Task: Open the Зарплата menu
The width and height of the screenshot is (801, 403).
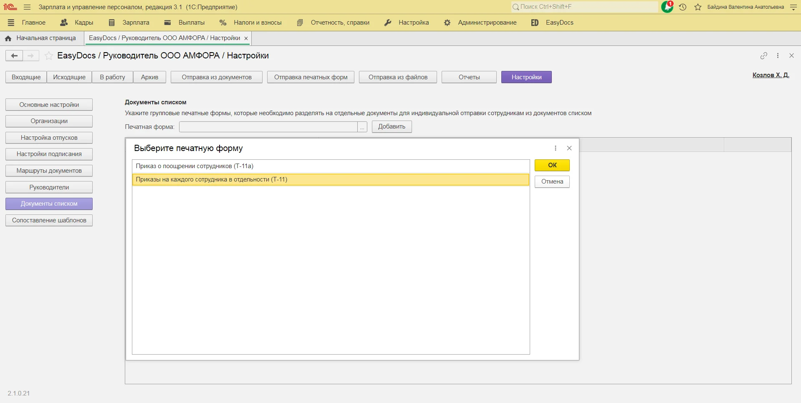Action: coord(129,23)
